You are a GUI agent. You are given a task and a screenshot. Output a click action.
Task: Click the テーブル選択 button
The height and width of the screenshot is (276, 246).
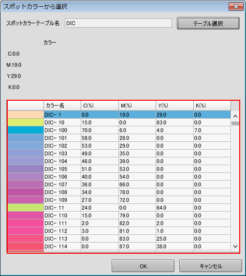point(208,23)
